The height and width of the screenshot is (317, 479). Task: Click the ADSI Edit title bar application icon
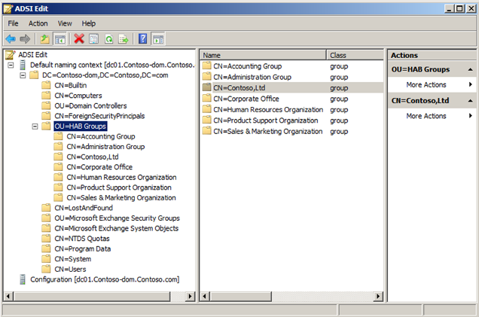[8, 8]
